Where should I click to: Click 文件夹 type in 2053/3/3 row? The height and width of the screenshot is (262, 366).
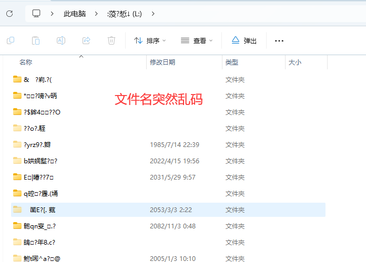point(235,210)
